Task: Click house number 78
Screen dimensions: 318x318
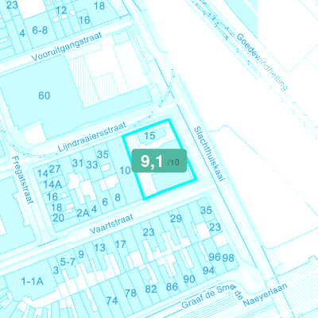Action: pyautogui.click(x=130, y=293)
